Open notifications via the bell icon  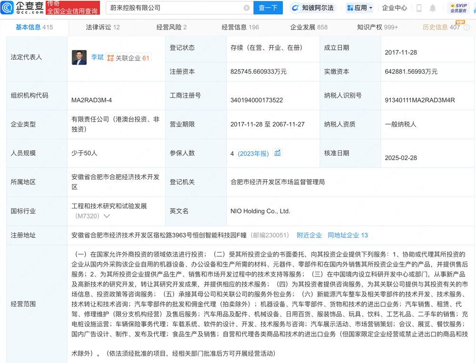pyautogui.click(x=433, y=8)
